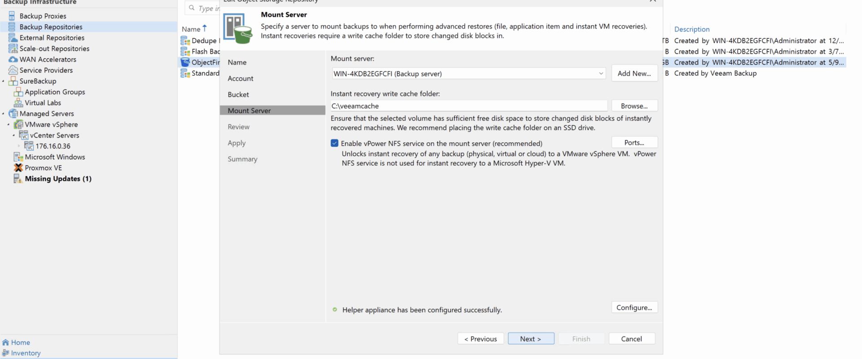Image resolution: width=862 pixels, height=359 pixels.
Task: Open the Ports... settings button
Action: [634, 142]
